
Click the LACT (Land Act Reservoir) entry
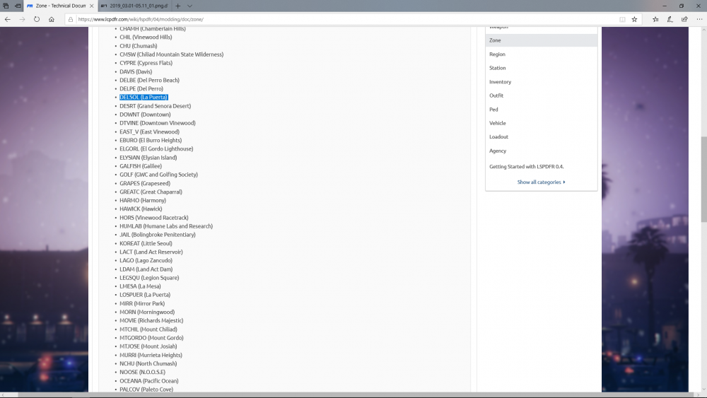[x=151, y=252]
